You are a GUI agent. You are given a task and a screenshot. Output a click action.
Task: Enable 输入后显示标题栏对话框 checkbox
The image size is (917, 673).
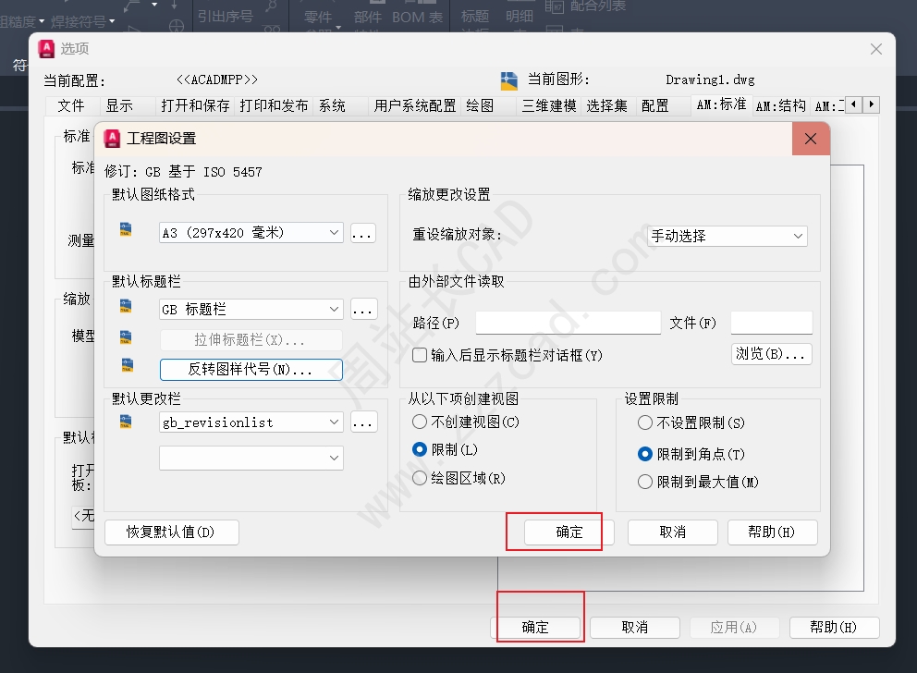click(420, 355)
